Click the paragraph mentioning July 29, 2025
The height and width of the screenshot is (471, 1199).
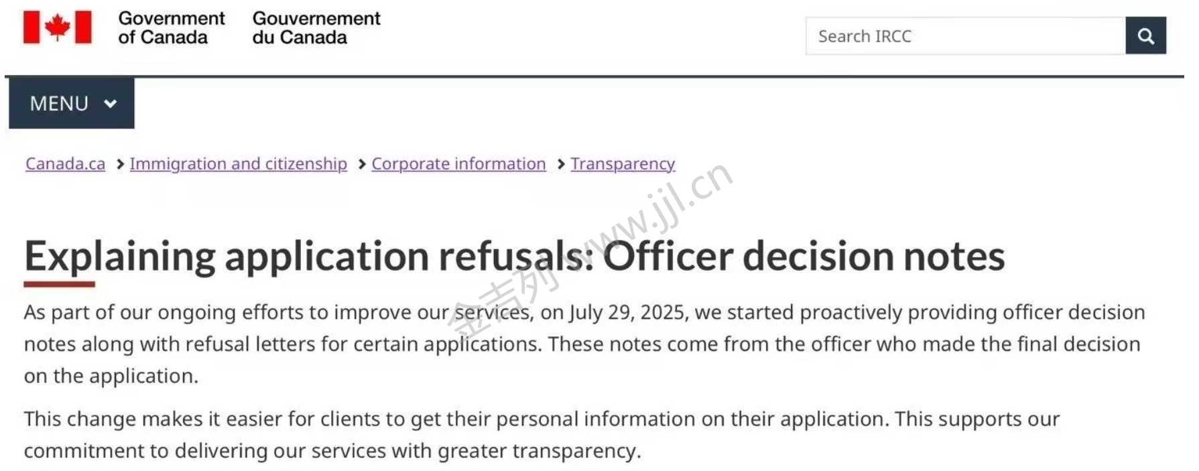(x=583, y=344)
